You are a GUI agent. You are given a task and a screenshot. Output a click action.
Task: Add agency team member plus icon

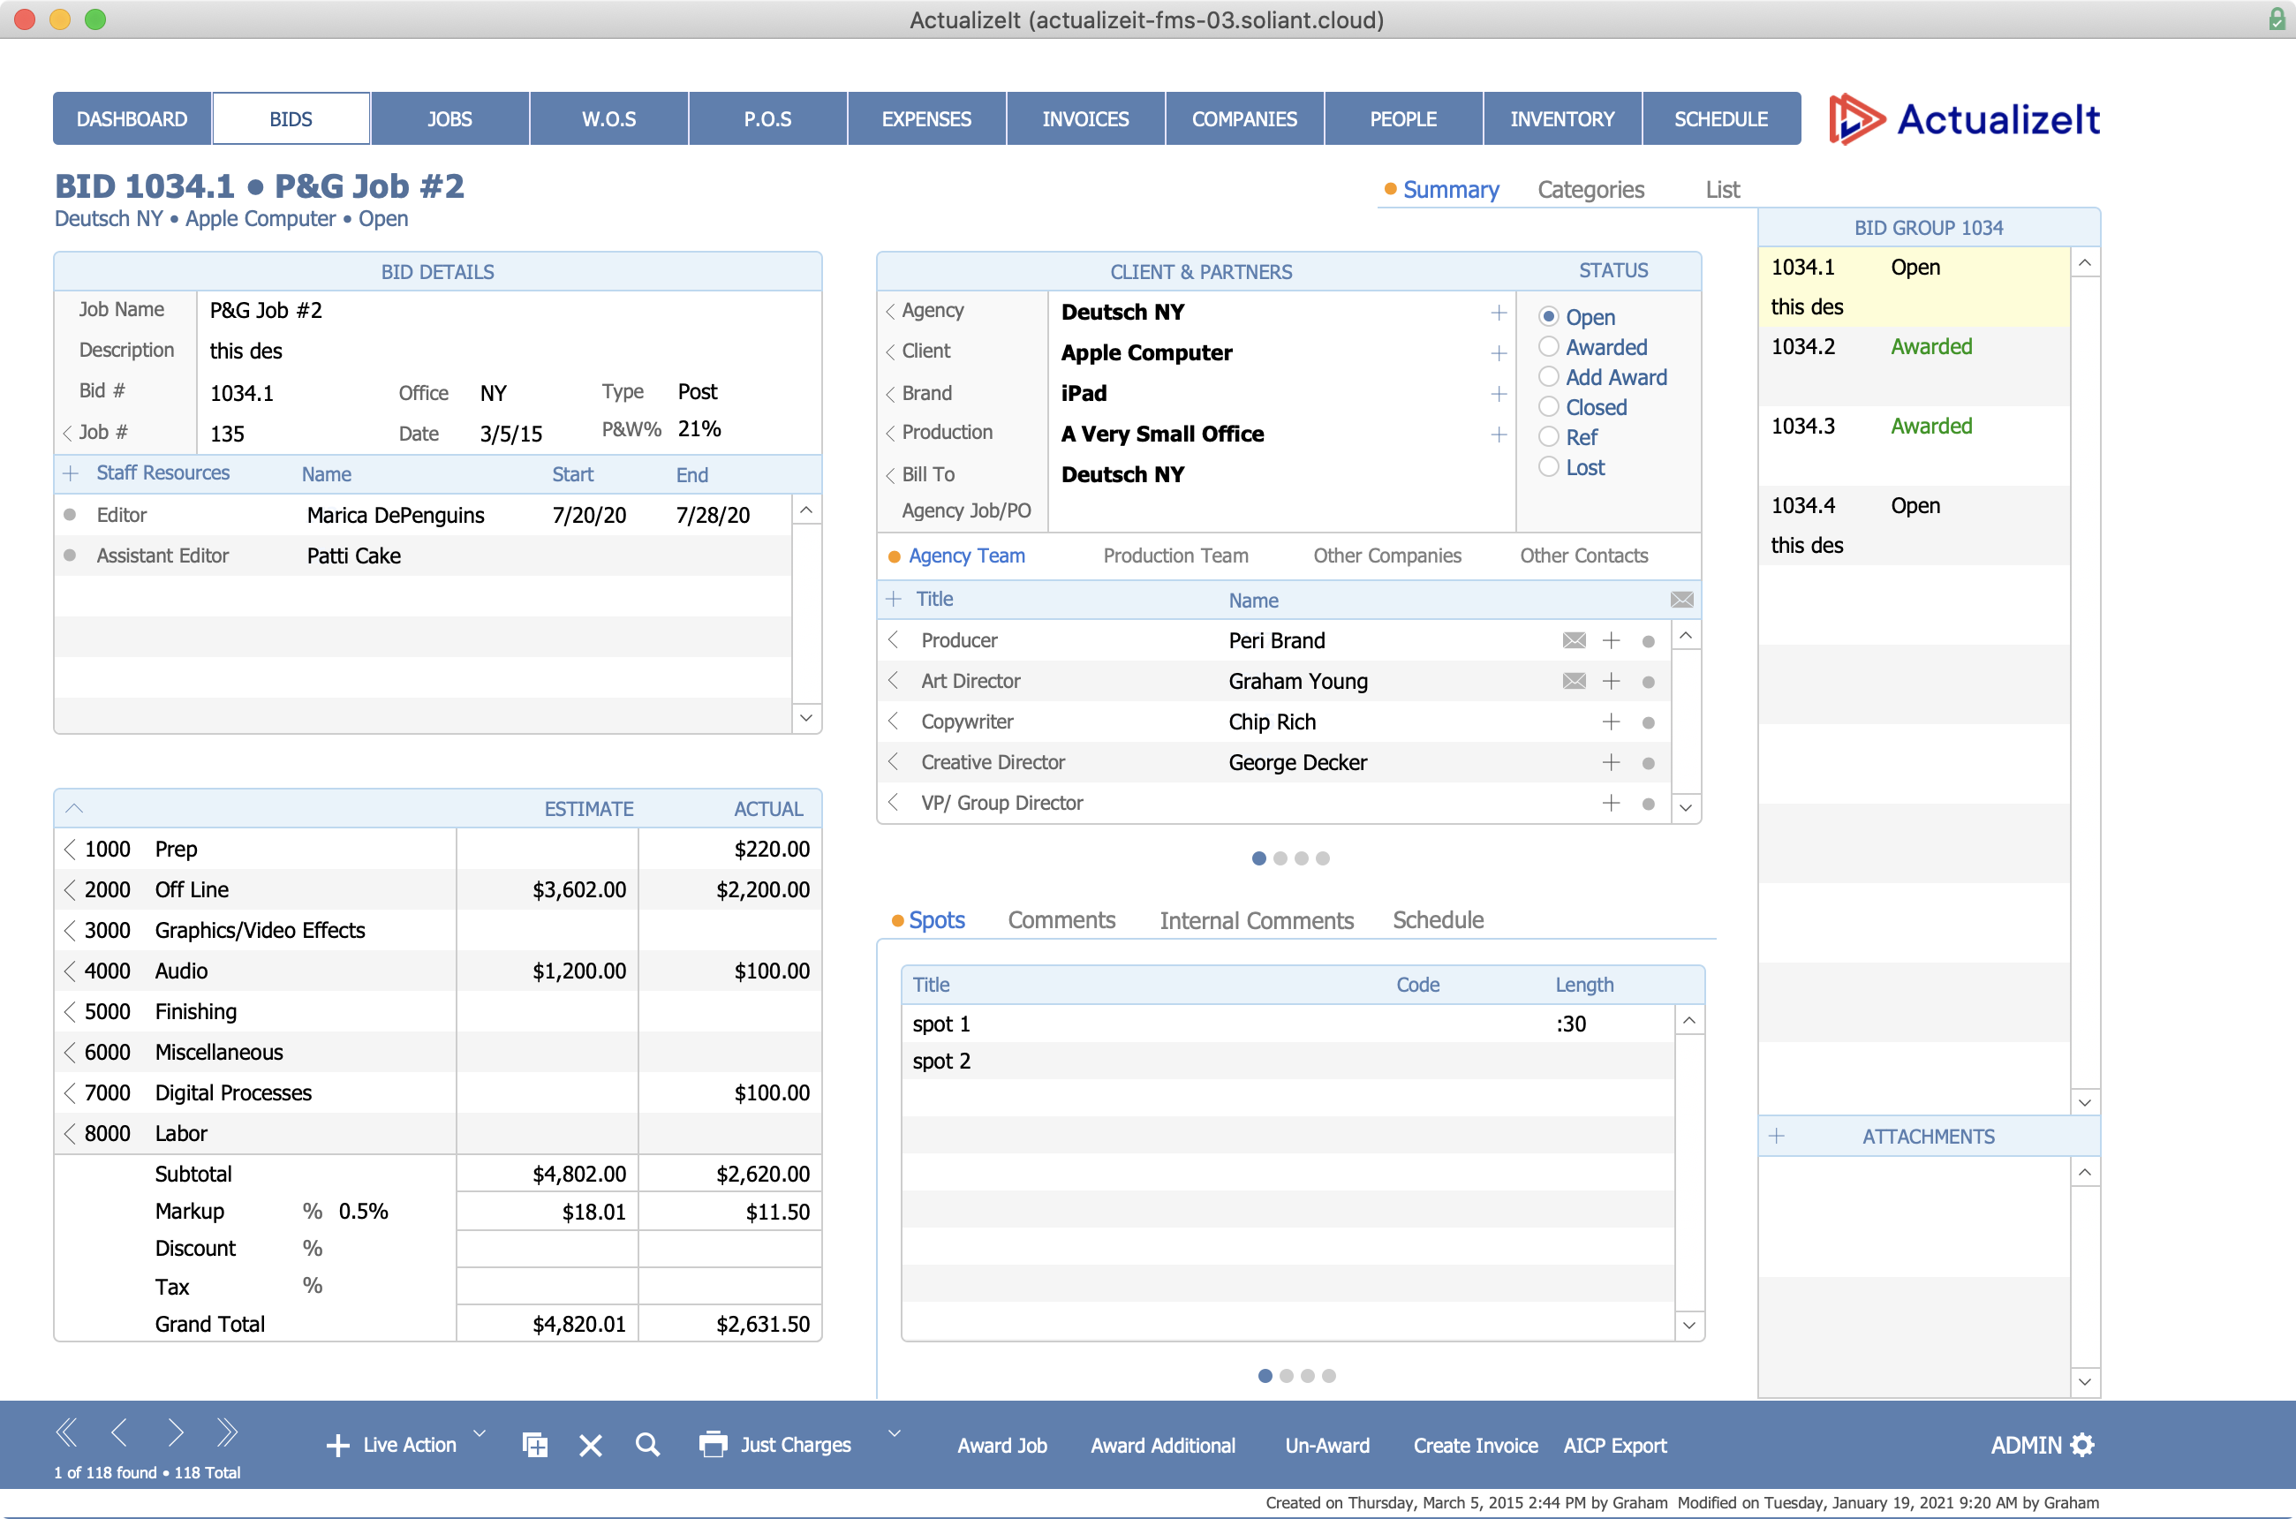click(893, 600)
